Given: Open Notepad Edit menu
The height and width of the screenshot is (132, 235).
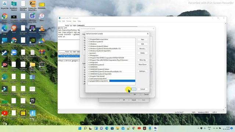Looking at the screenshot, I should pos(64,21).
